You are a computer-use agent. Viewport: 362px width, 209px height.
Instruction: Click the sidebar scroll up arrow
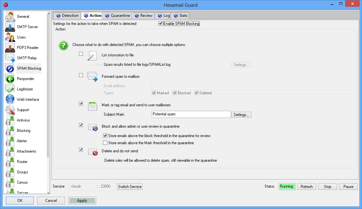click(48, 13)
